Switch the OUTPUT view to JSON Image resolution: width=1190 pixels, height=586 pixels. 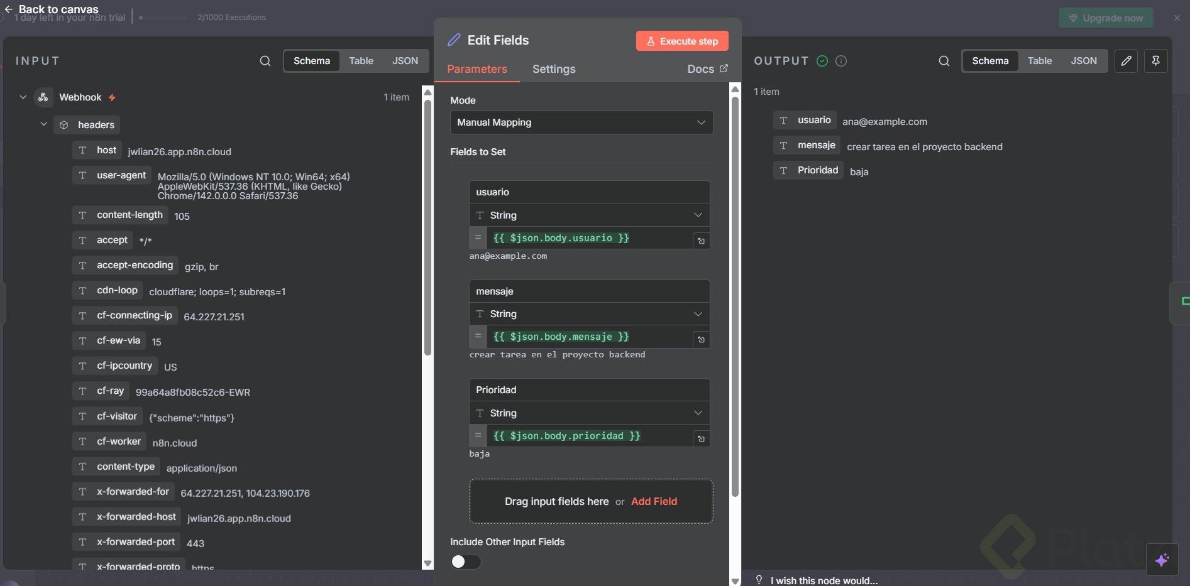pyautogui.click(x=1083, y=61)
